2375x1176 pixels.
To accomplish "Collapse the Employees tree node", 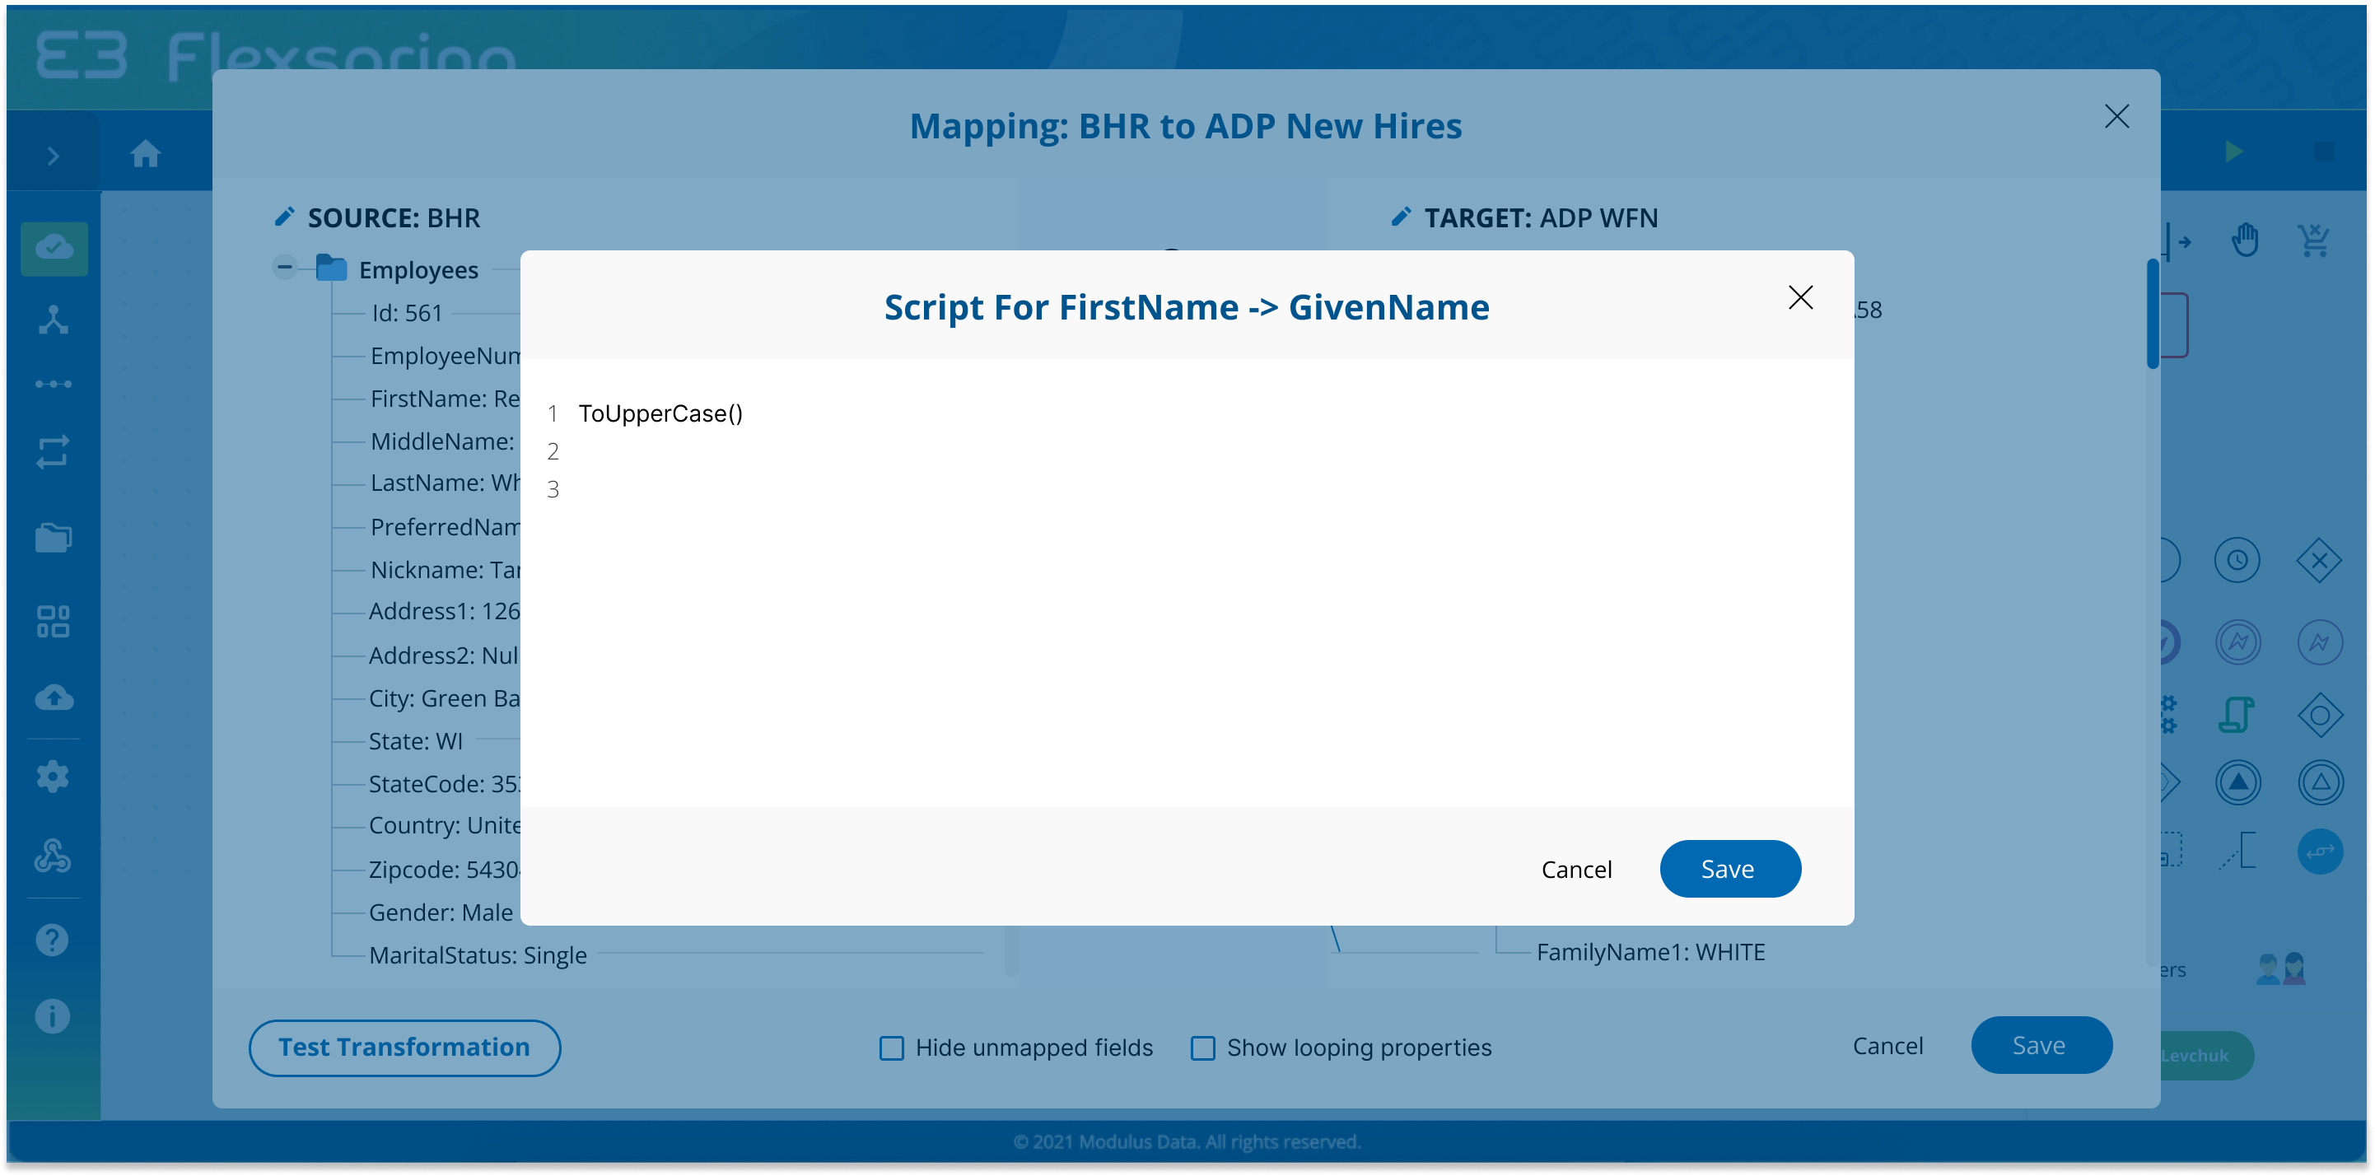I will [285, 268].
